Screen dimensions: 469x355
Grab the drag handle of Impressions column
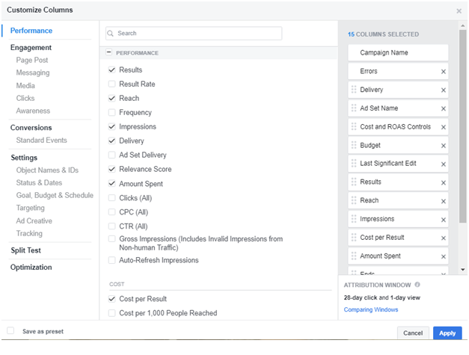(x=354, y=219)
